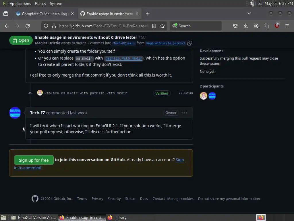Screen dimensions: 294x221
Task: Open MagicalDrizzle:patch-1 branch link
Action: point(166,43)
